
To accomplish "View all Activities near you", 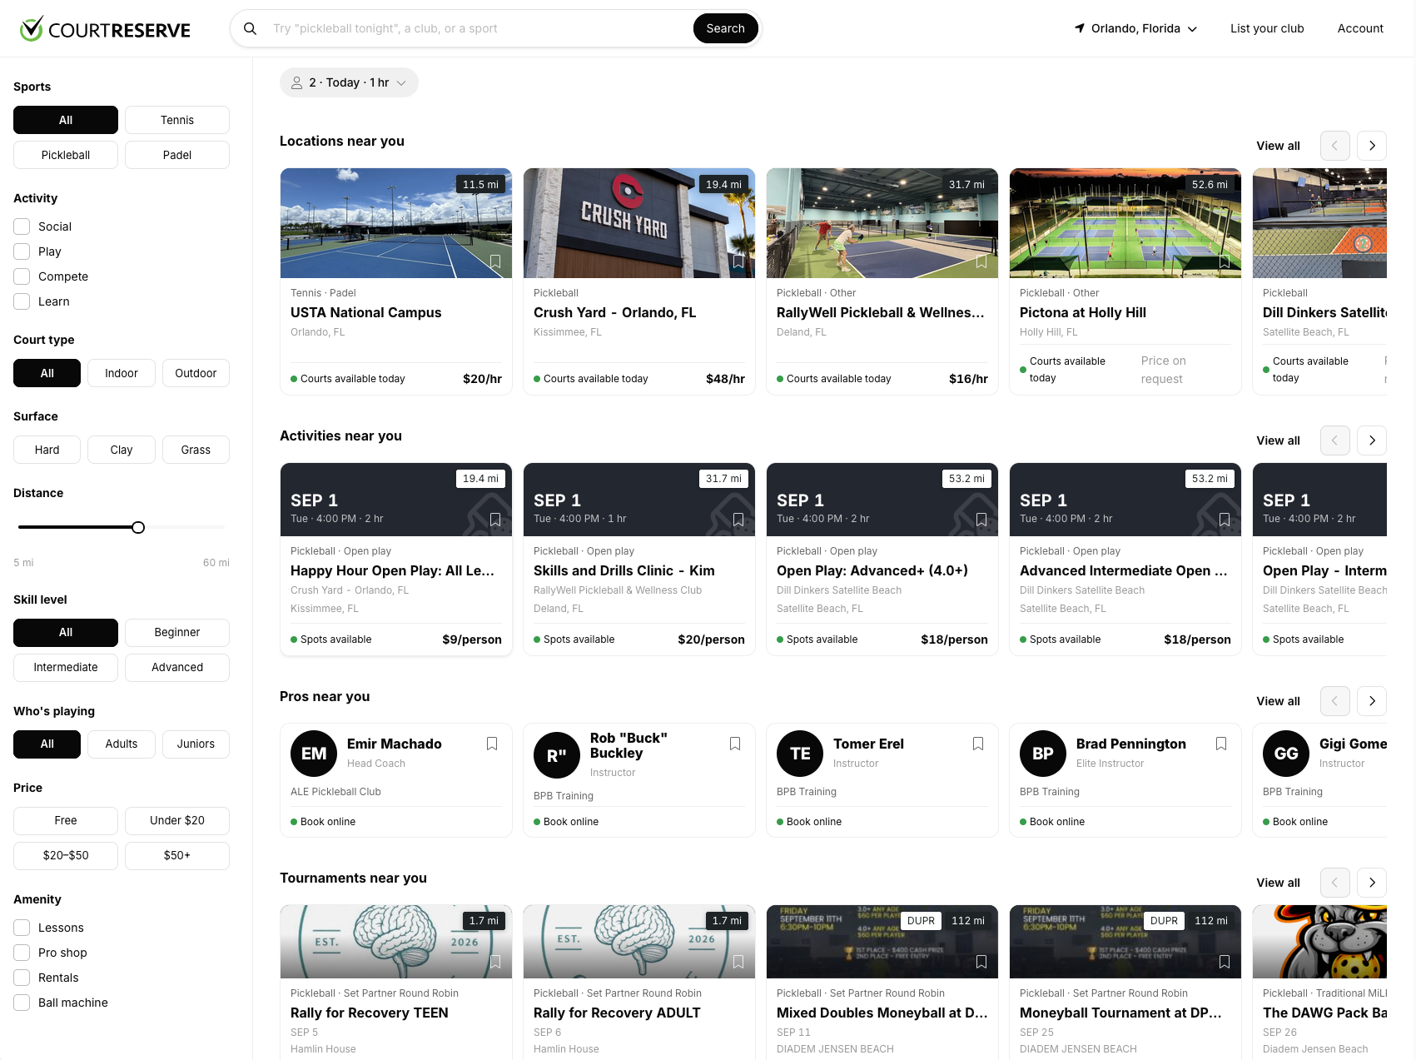I will [1278, 440].
